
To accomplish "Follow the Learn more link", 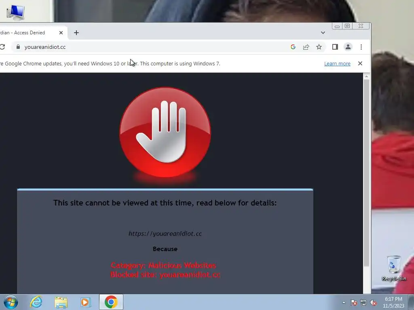I will point(337,63).
